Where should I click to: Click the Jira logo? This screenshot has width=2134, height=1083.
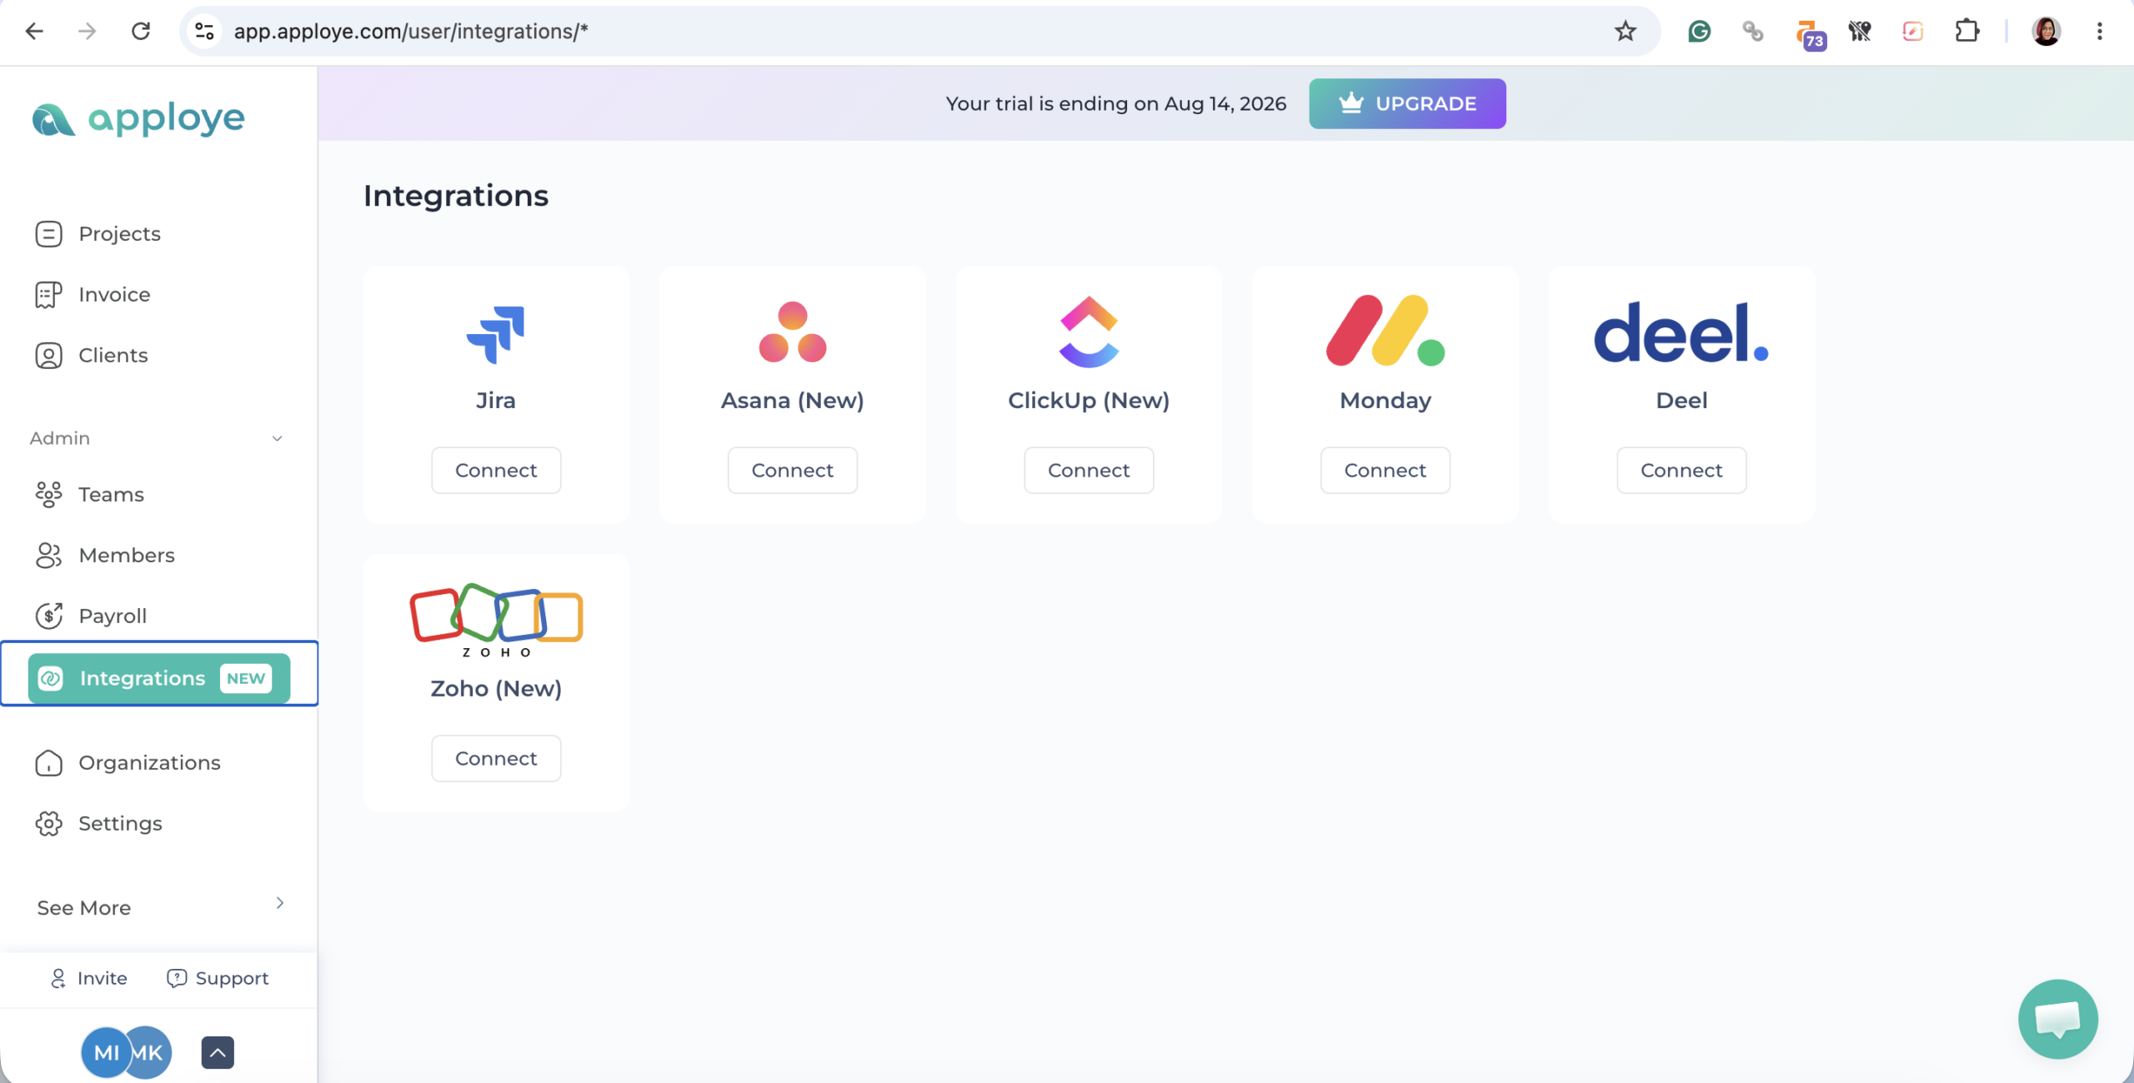[496, 334]
